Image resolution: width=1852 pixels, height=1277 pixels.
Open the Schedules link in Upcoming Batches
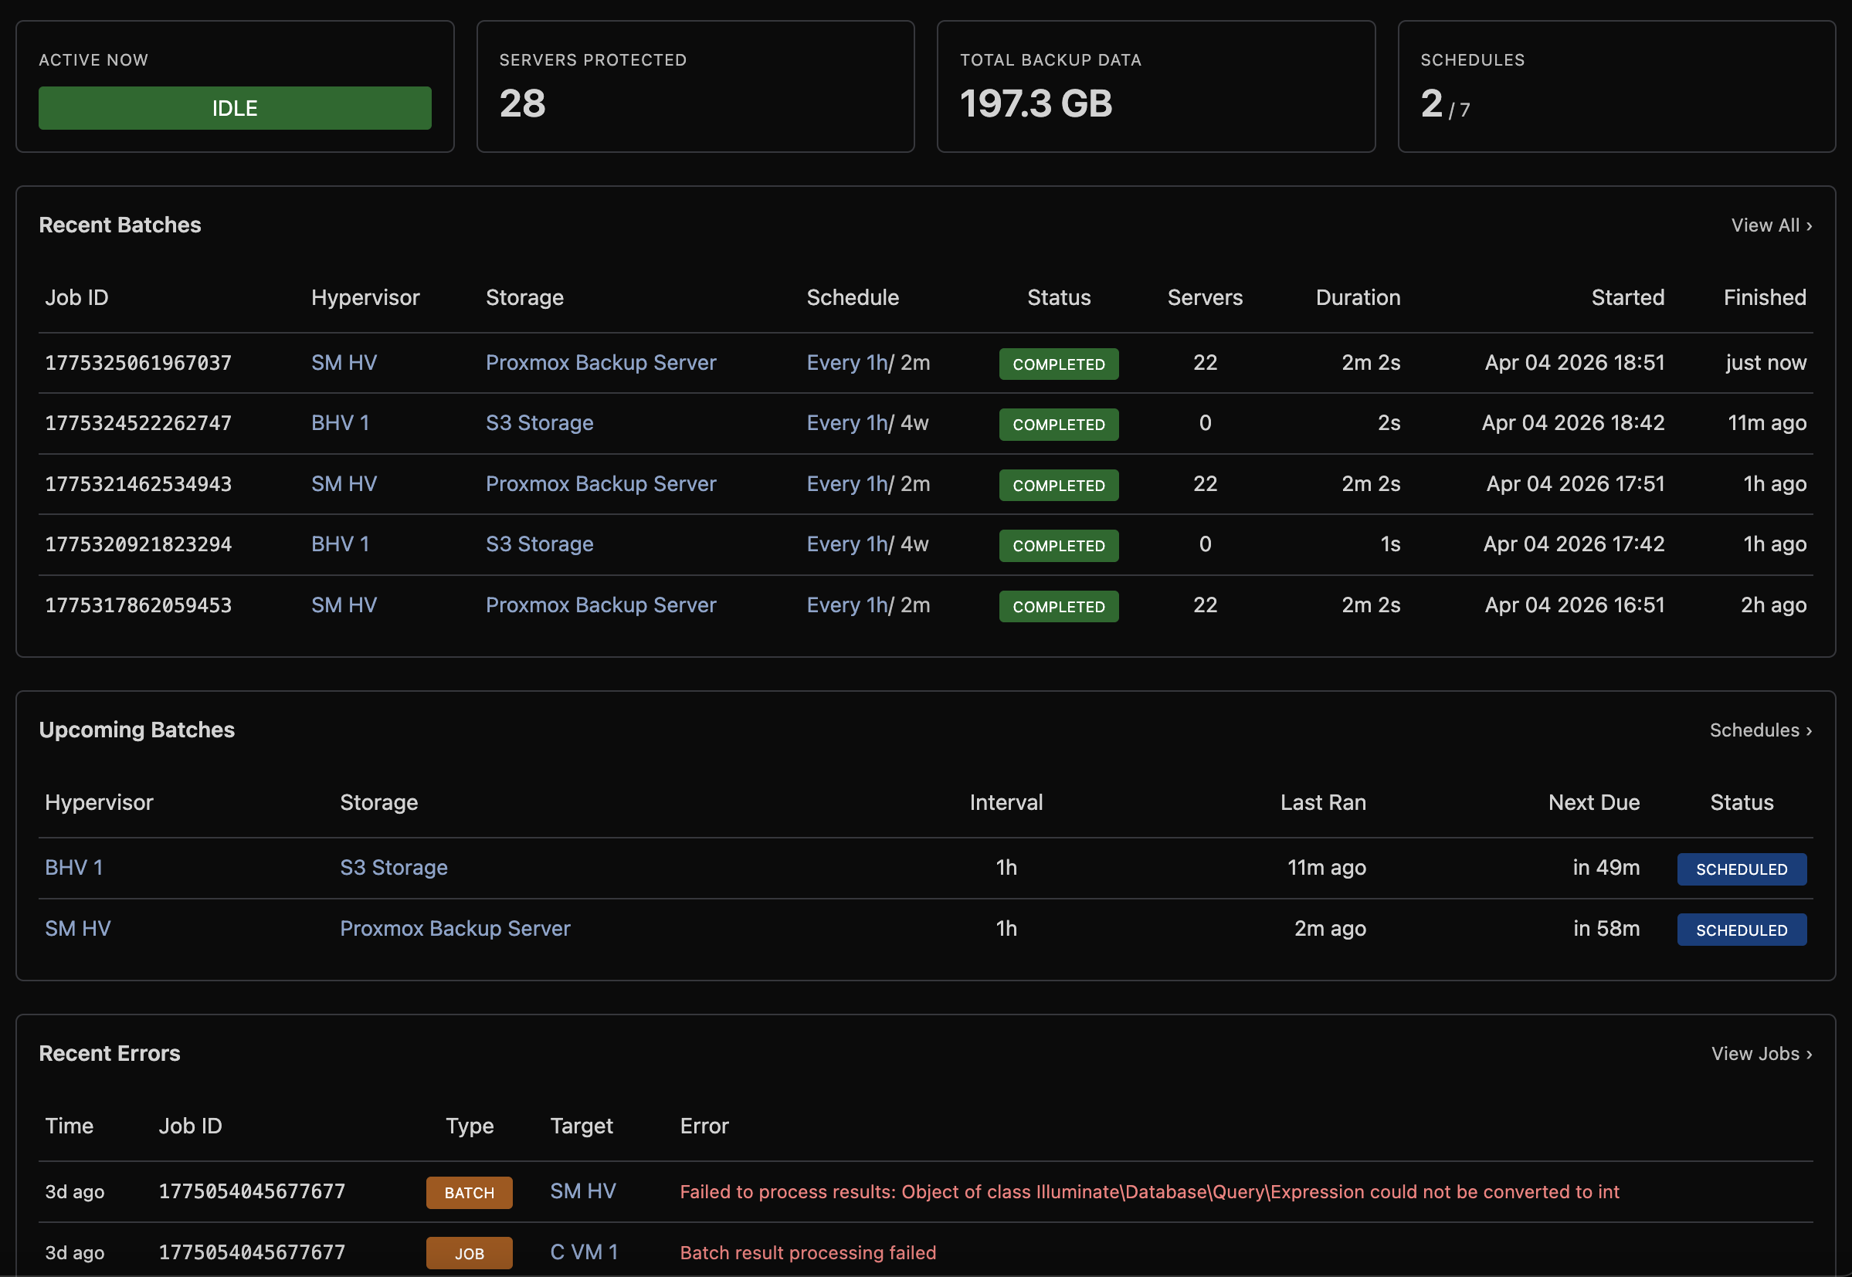pyautogui.click(x=1759, y=730)
